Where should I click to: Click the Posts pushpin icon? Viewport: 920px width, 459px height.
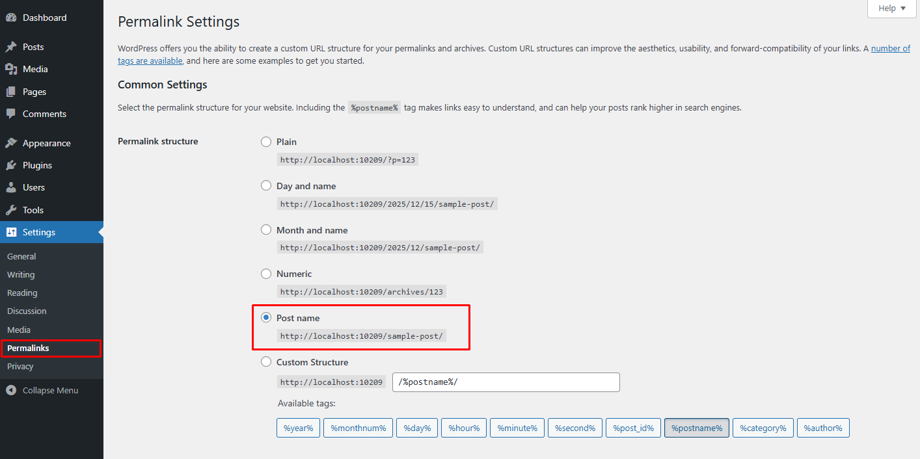pyautogui.click(x=11, y=47)
